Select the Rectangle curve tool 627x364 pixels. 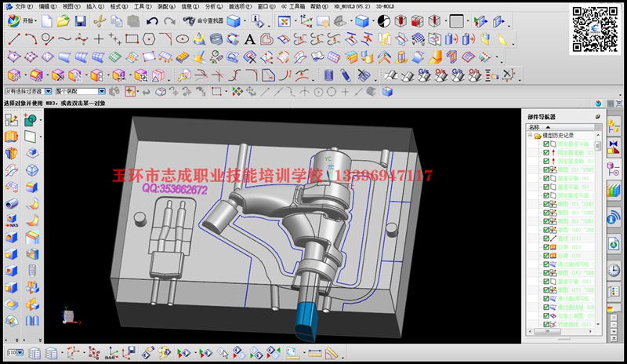coord(132,39)
